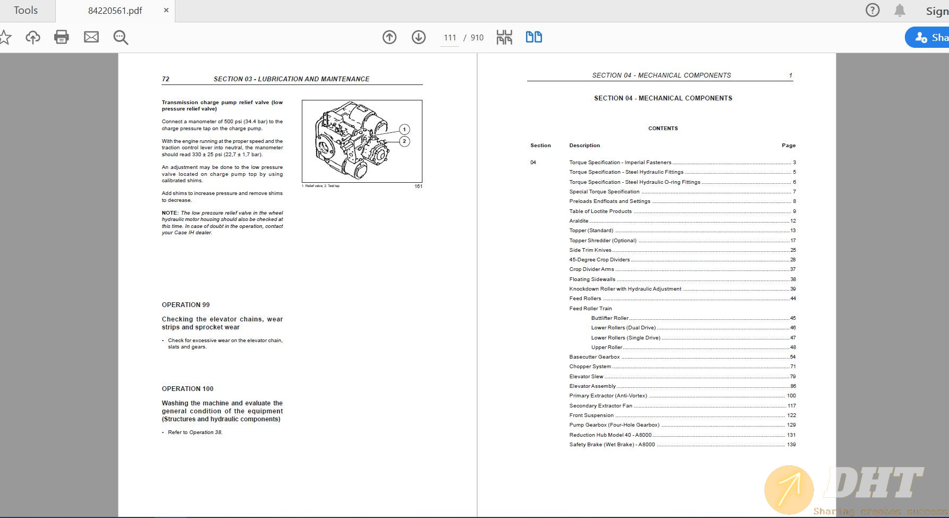The height and width of the screenshot is (518, 949).
Task: Open the Feed Rollers contents entry
Action: pyautogui.click(x=584, y=298)
